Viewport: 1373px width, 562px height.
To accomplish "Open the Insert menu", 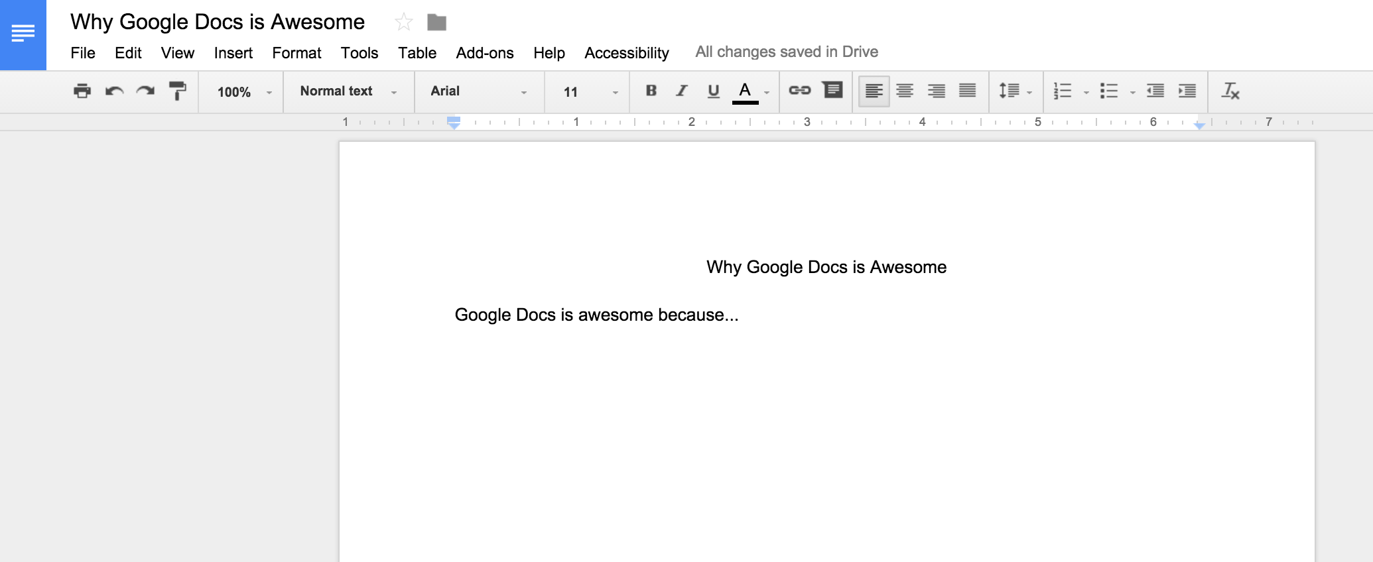I will [x=233, y=53].
